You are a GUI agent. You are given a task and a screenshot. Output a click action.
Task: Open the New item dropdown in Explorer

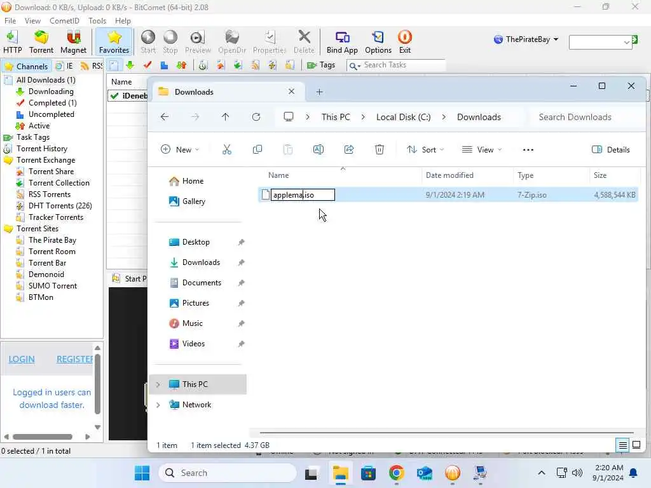tap(180, 150)
